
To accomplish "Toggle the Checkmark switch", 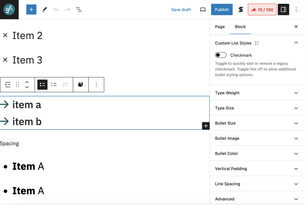I will 221,55.
